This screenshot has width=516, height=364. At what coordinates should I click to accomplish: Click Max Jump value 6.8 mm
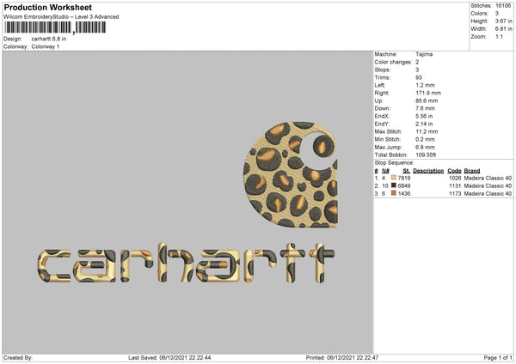pos(425,147)
